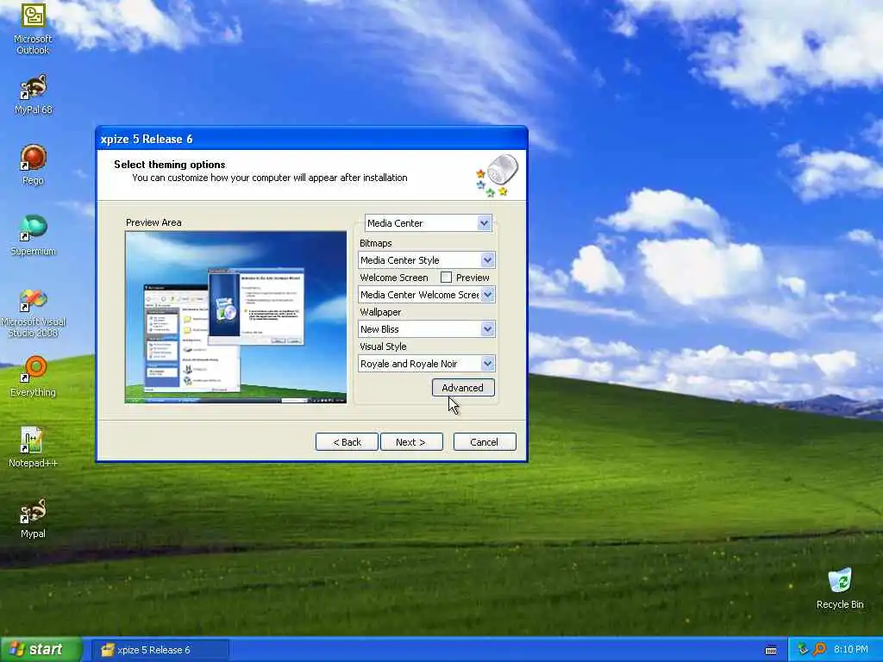The height and width of the screenshot is (662, 883).
Task: Select the Supermium desktop icon
Action: [x=33, y=235]
